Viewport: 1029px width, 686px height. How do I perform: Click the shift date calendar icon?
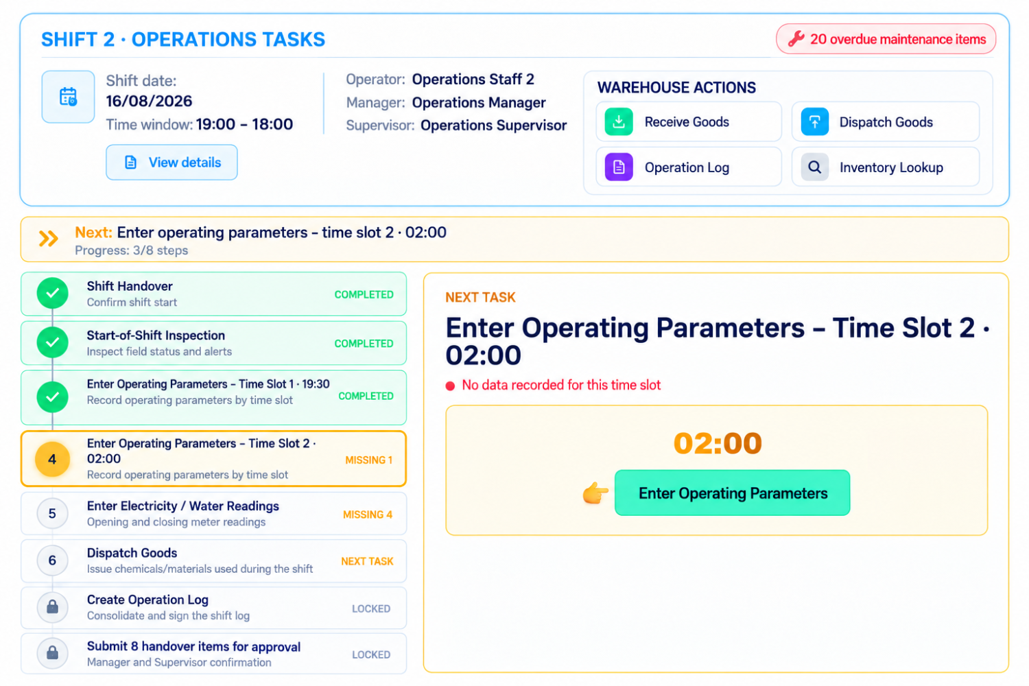(68, 97)
